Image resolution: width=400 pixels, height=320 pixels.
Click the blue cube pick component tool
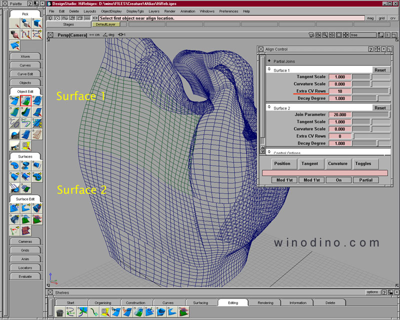pos(36,23)
